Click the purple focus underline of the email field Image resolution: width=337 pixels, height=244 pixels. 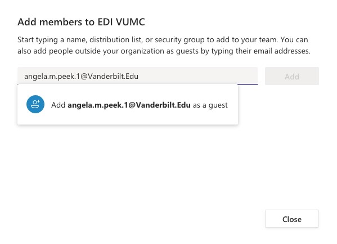pos(248,85)
